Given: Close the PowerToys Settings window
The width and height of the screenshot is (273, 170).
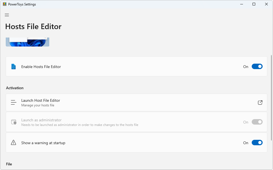Looking at the screenshot, I should [x=266, y=4].
